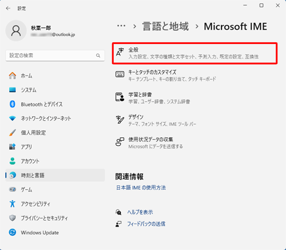The width and height of the screenshot is (286, 250).
Task: Click the 関連情報 section heading
Action: [129, 176]
